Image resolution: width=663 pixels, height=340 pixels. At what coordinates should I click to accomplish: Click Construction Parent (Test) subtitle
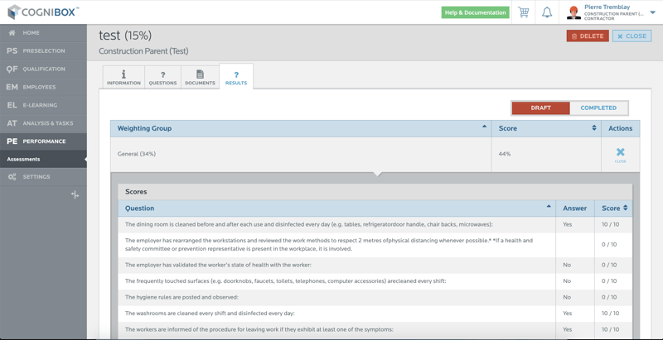pyautogui.click(x=143, y=51)
